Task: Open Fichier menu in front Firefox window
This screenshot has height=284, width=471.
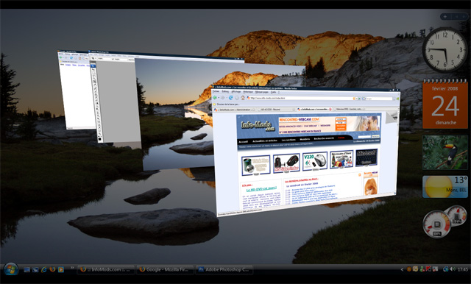Action: 216,91
